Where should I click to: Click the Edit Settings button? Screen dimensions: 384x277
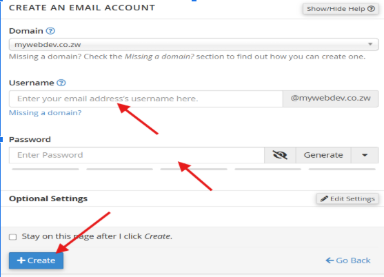coord(347,198)
